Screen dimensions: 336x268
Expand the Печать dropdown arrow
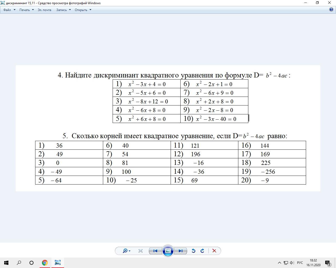pyautogui.click(x=33, y=10)
